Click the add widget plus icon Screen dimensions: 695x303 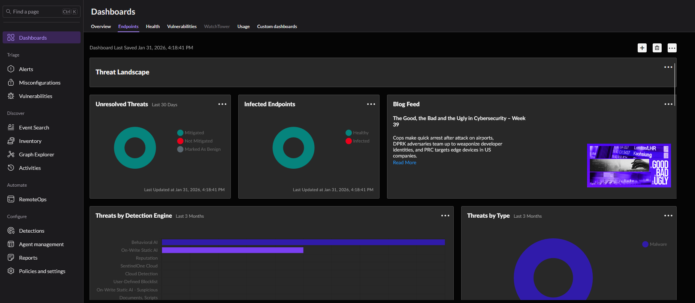642,48
